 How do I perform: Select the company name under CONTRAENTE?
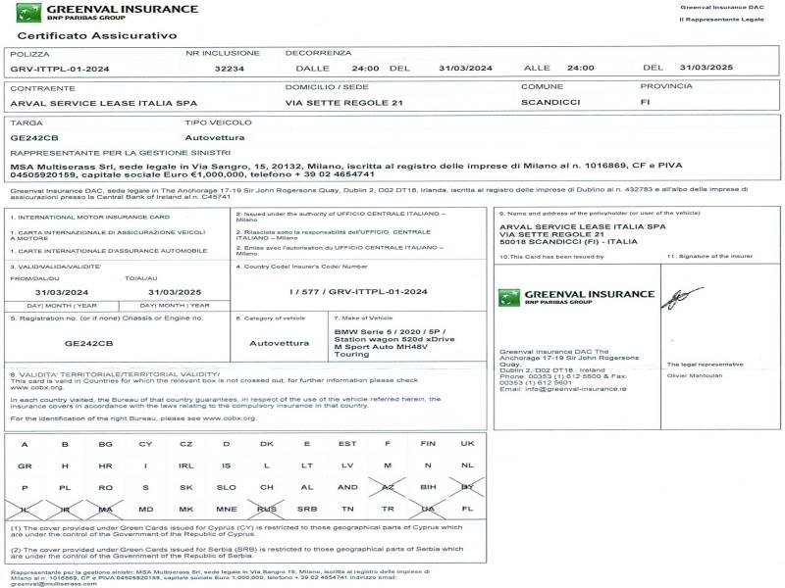(104, 104)
